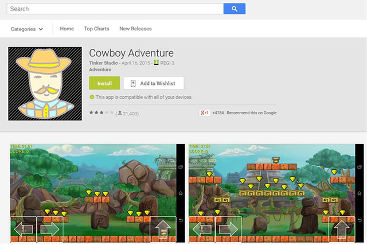Click the blue search magnifier button
The height and width of the screenshot is (245, 367).
click(x=235, y=9)
